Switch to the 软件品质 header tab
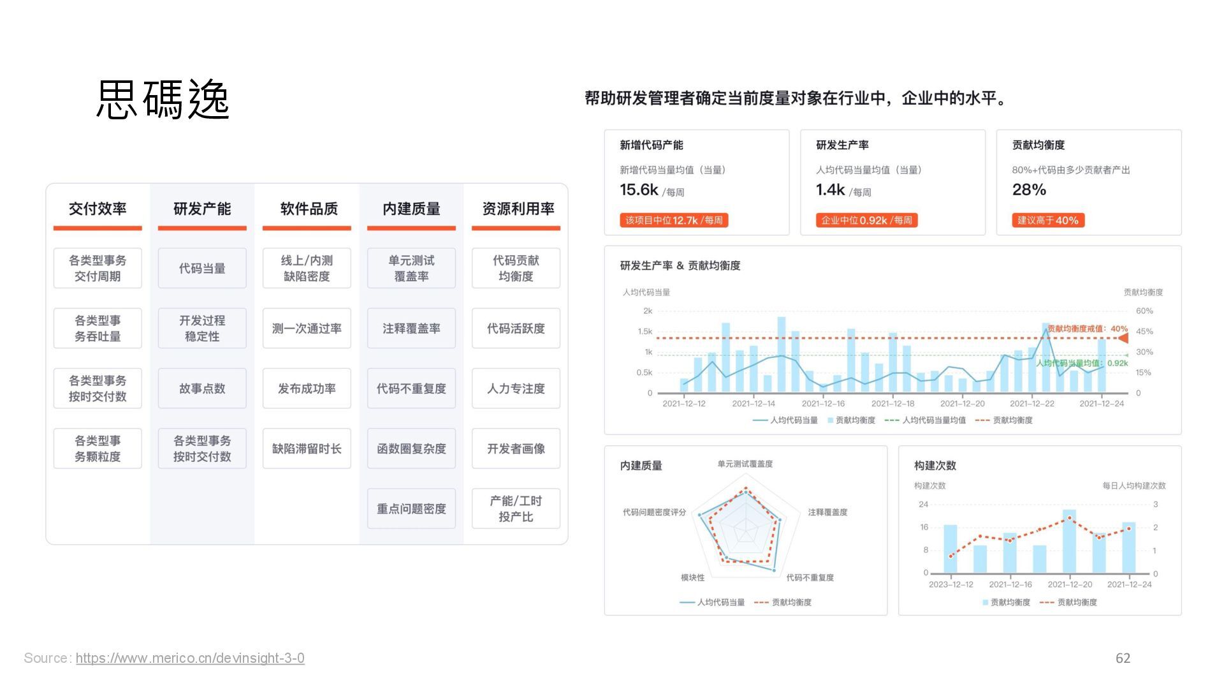 point(309,209)
